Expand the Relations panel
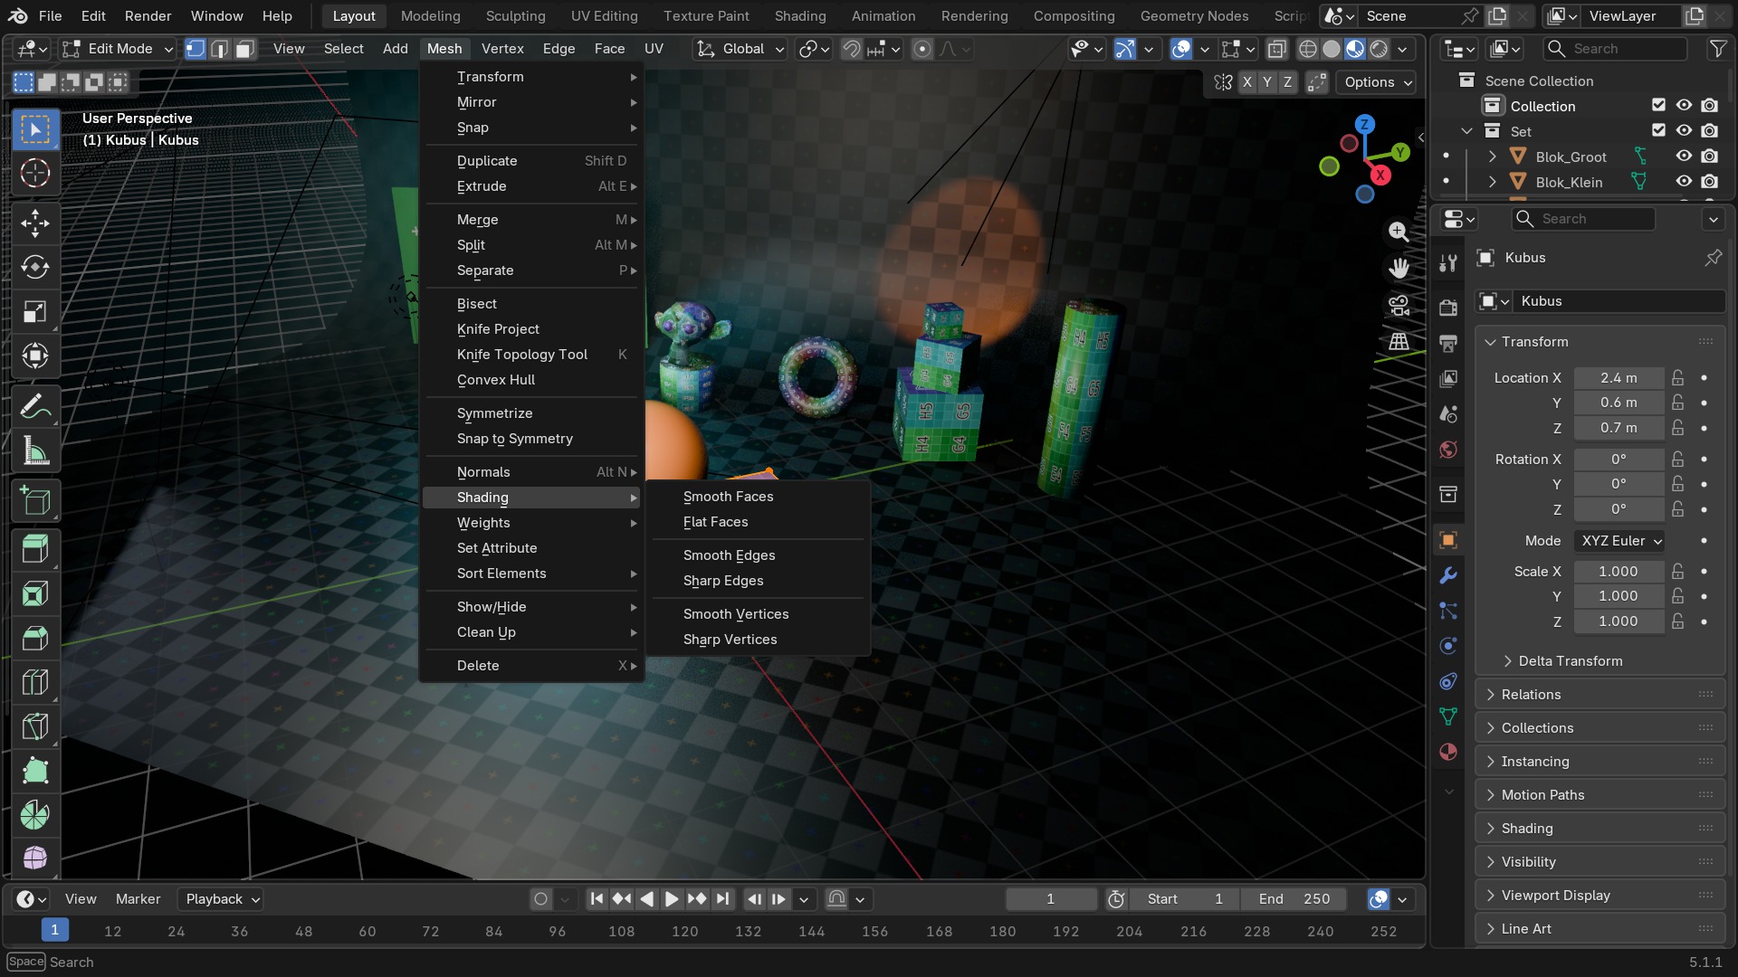Image resolution: width=1738 pixels, height=977 pixels. (1600, 695)
